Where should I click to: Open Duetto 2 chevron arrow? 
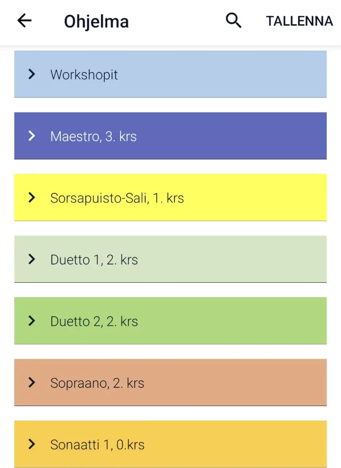pos(32,321)
